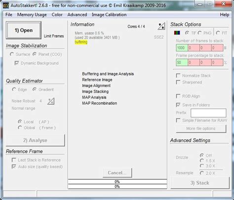Click the Cores 4 / 4 indicator

[x=136, y=26]
